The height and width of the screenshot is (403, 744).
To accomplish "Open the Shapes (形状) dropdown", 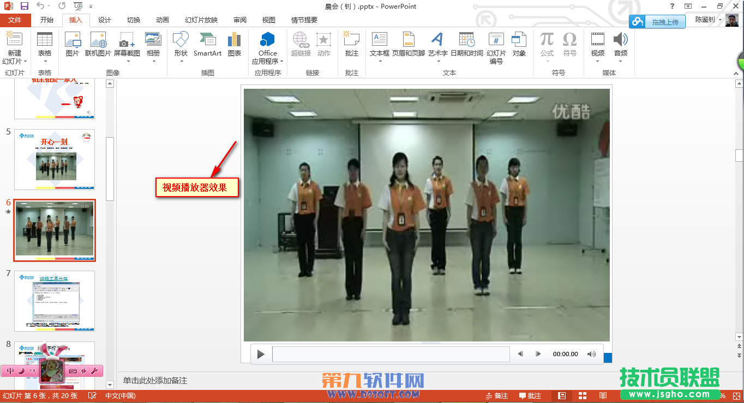I will point(180,48).
